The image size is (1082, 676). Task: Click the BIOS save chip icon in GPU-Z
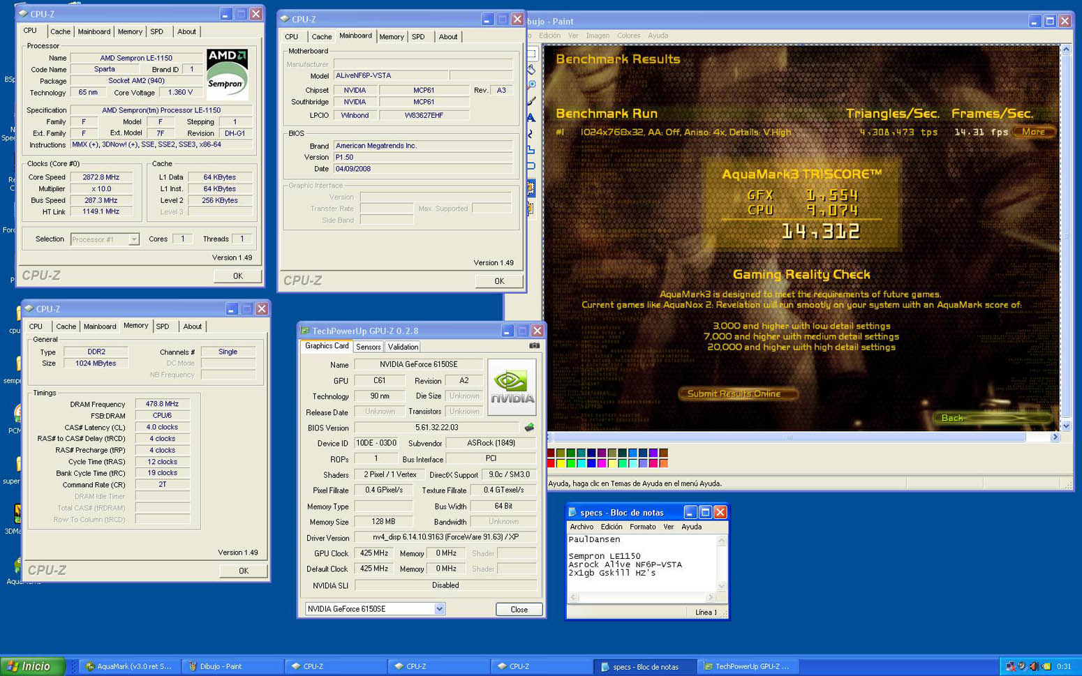pos(529,427)
